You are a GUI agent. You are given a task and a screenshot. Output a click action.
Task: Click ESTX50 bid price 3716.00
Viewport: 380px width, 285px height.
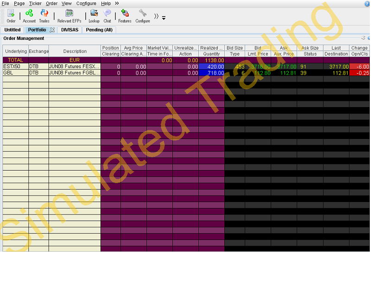(x=258, y=66)
